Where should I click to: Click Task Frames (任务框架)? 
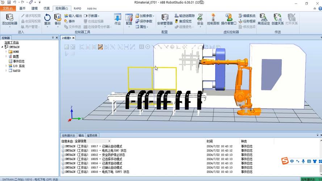coord(247,21)
